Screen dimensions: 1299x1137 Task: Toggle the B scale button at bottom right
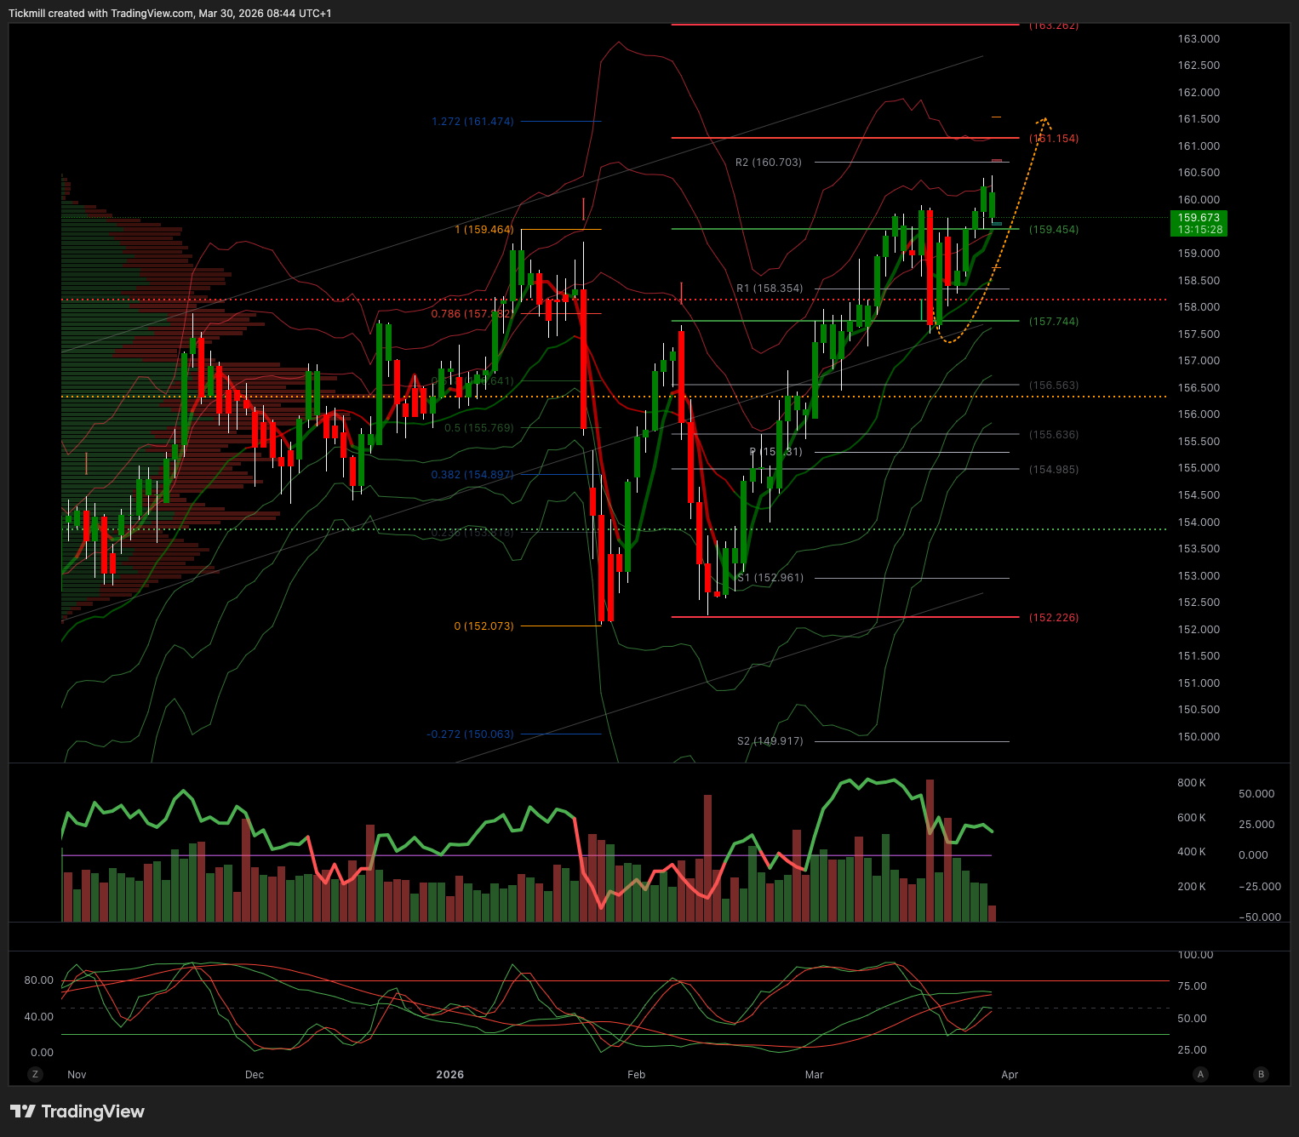coord(1262,1074)
